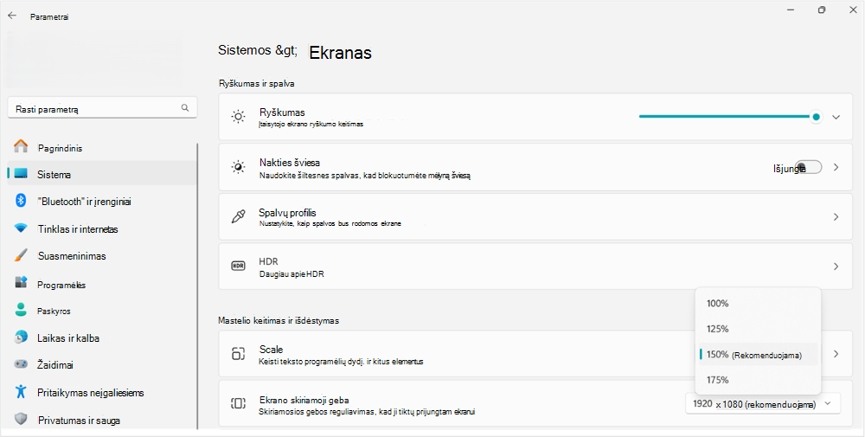Open the Programėlės apps icon
The height and width of the screenshot is (437, 865).
[21, 284]
